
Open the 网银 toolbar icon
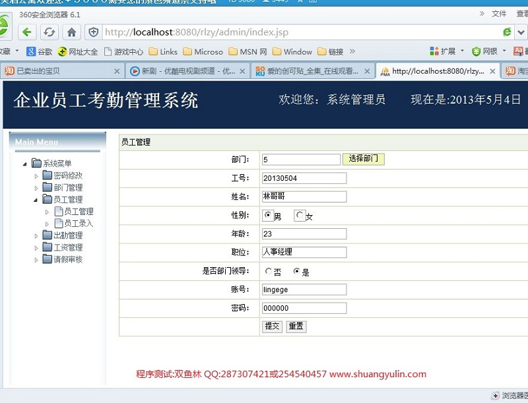click(x=476, y=51)
